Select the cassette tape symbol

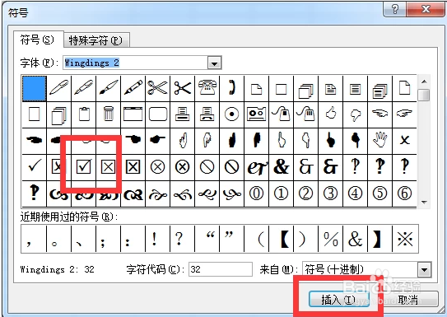point(257,114)
